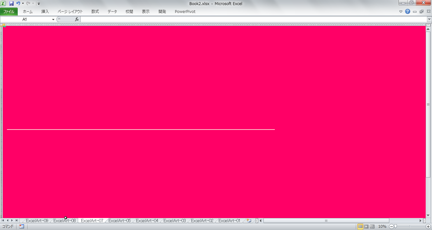Switch to Page Break Preview button
Screen dimensions: 432x230
point(372,227)
